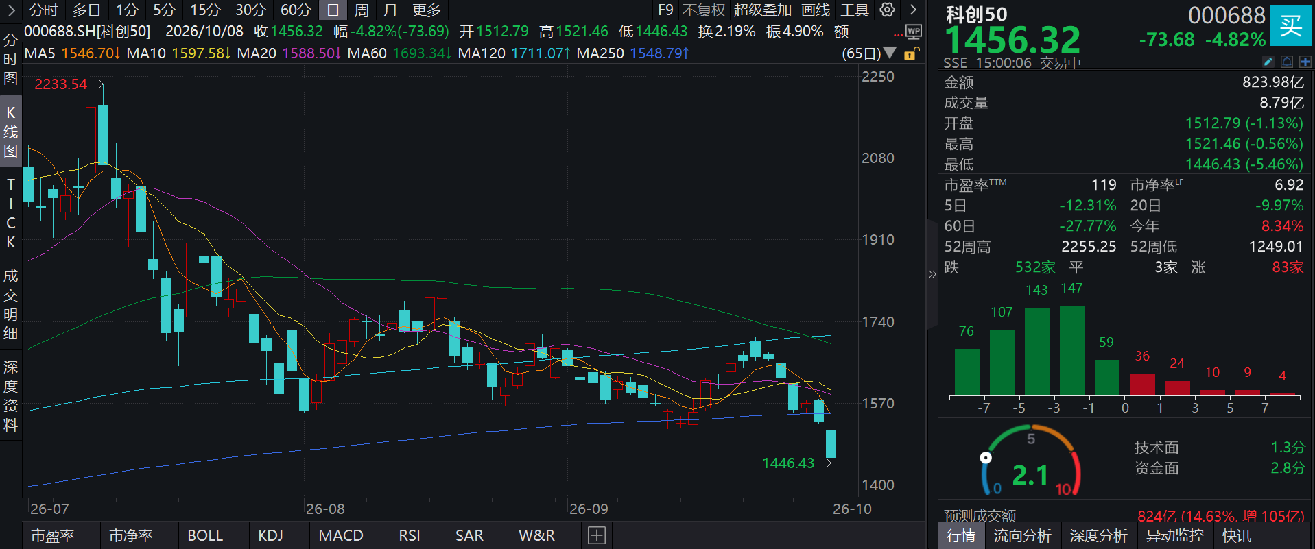Expand the top-left arrow chevron
Viewport: 1315px width, 549px height.
click(x=11, y=10)
